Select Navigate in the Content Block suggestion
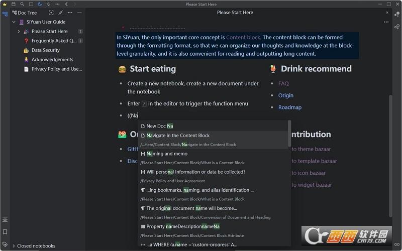This screenshot has width=402, height=251. click(x=213, y=140)
